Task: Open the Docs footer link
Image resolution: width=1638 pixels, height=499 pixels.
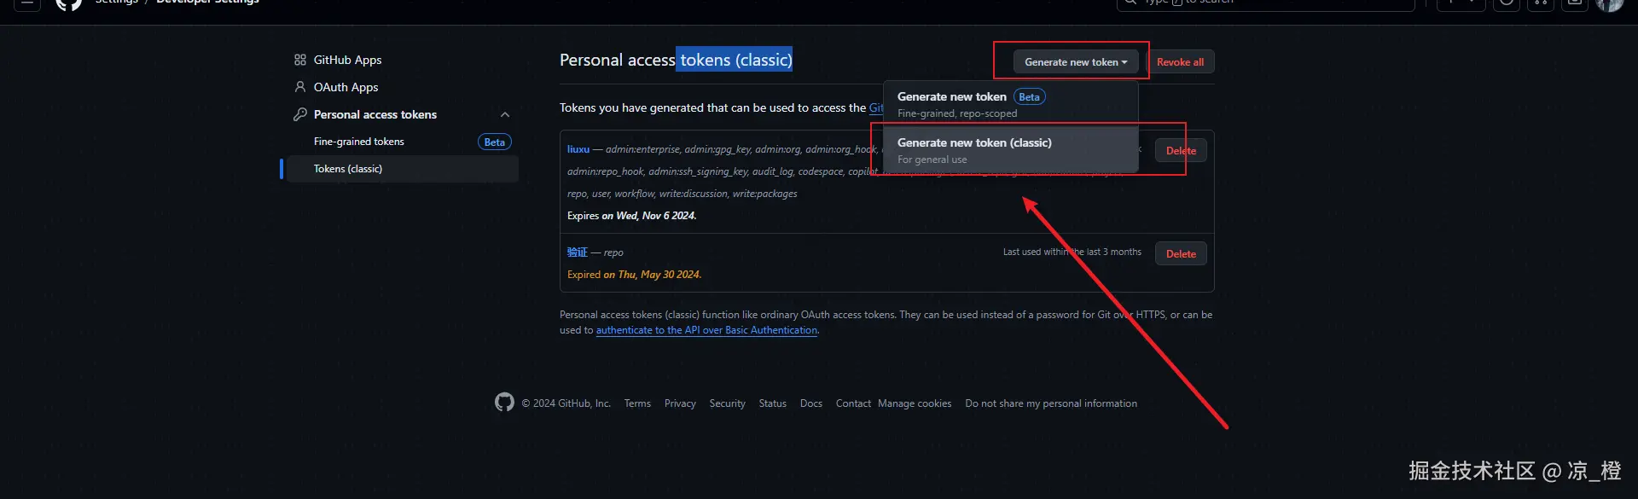Action: (811, 403)
